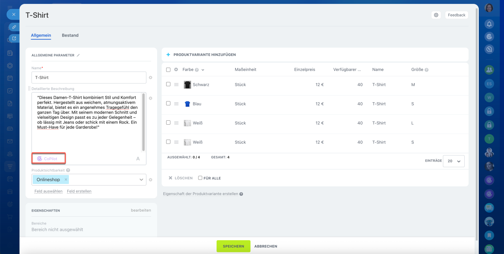Click plus icon to add product variant
504x254 pixels.
tap(169, 55)
